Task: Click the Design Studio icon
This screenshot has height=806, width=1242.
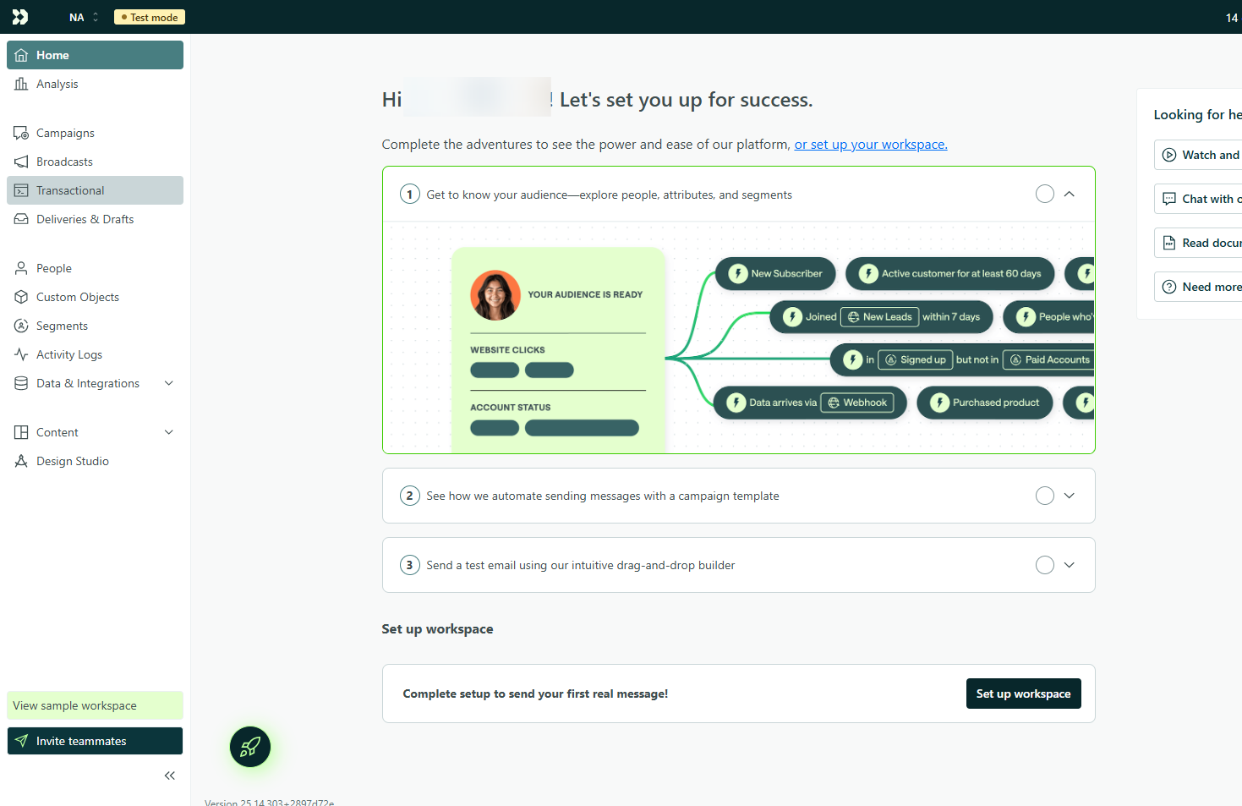Action: point(21,461)
